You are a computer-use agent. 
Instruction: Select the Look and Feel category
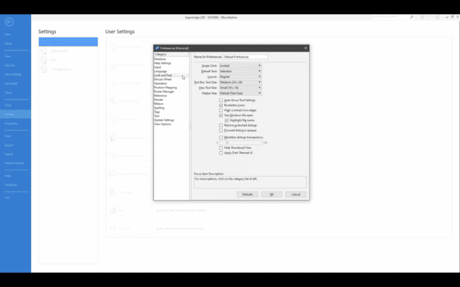pyautogui.click(x=163, y=76)
